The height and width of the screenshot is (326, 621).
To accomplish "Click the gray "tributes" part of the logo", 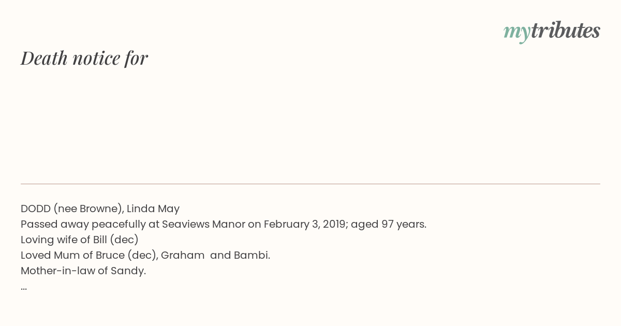I will click(566, 30).
